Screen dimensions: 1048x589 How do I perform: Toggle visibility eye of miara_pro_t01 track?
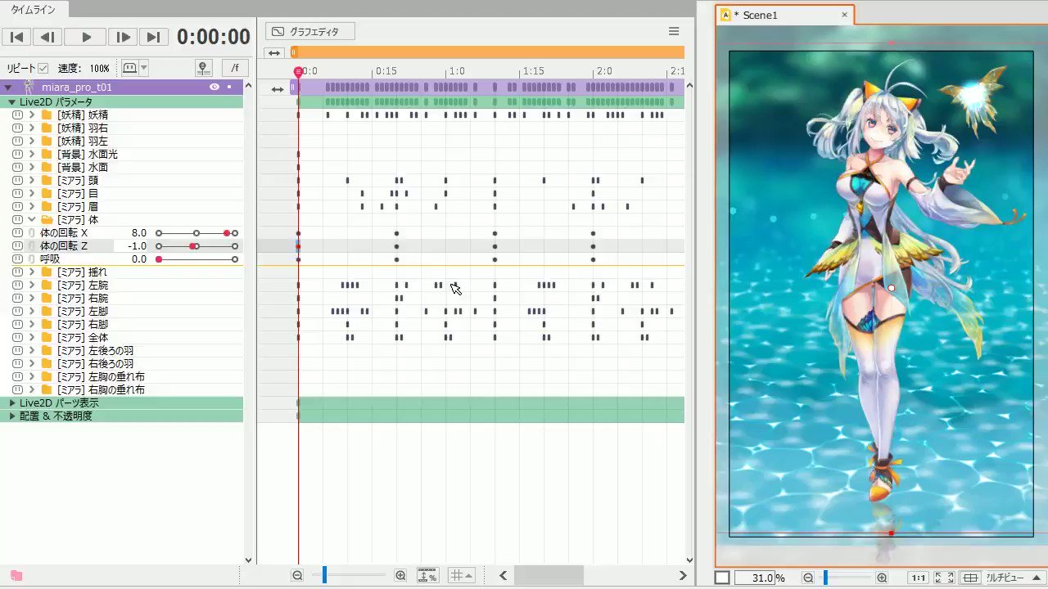215,87
